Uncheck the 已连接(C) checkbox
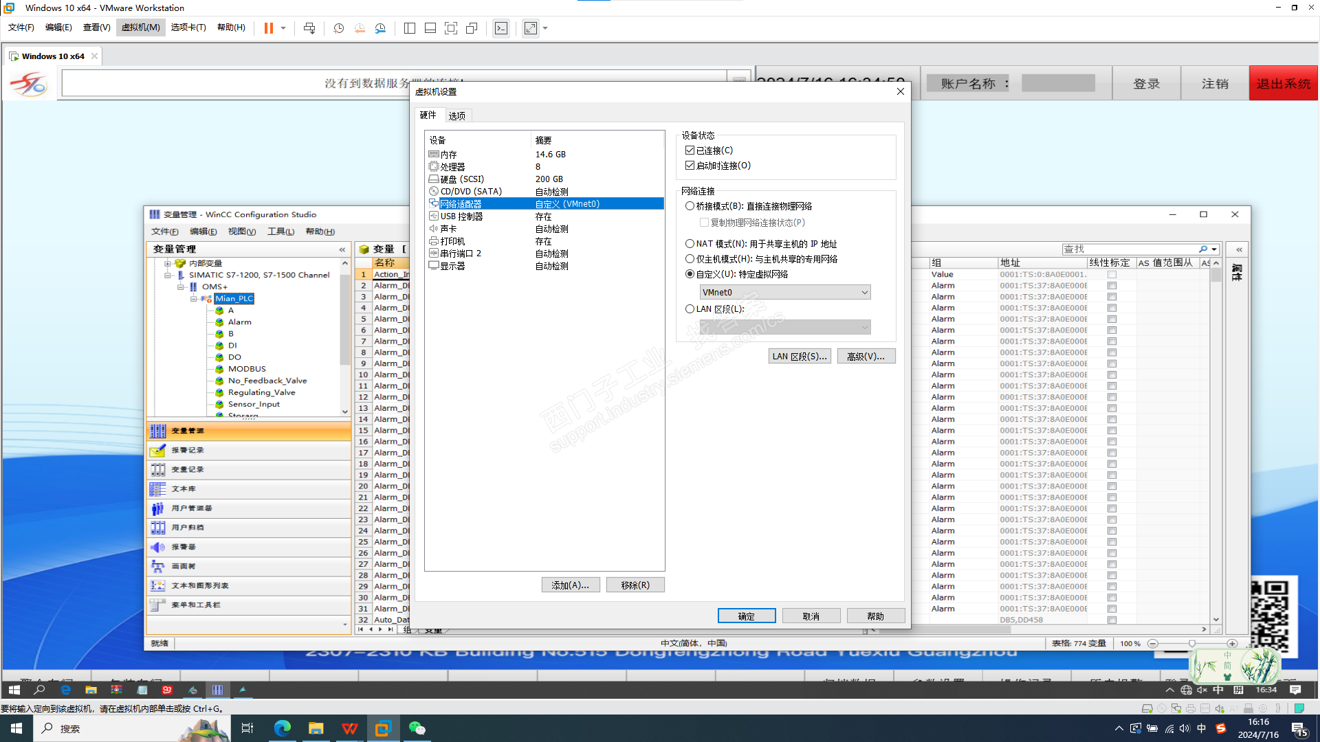The image size is (1320, 742). pyautogui.click(x=690, y=150)
